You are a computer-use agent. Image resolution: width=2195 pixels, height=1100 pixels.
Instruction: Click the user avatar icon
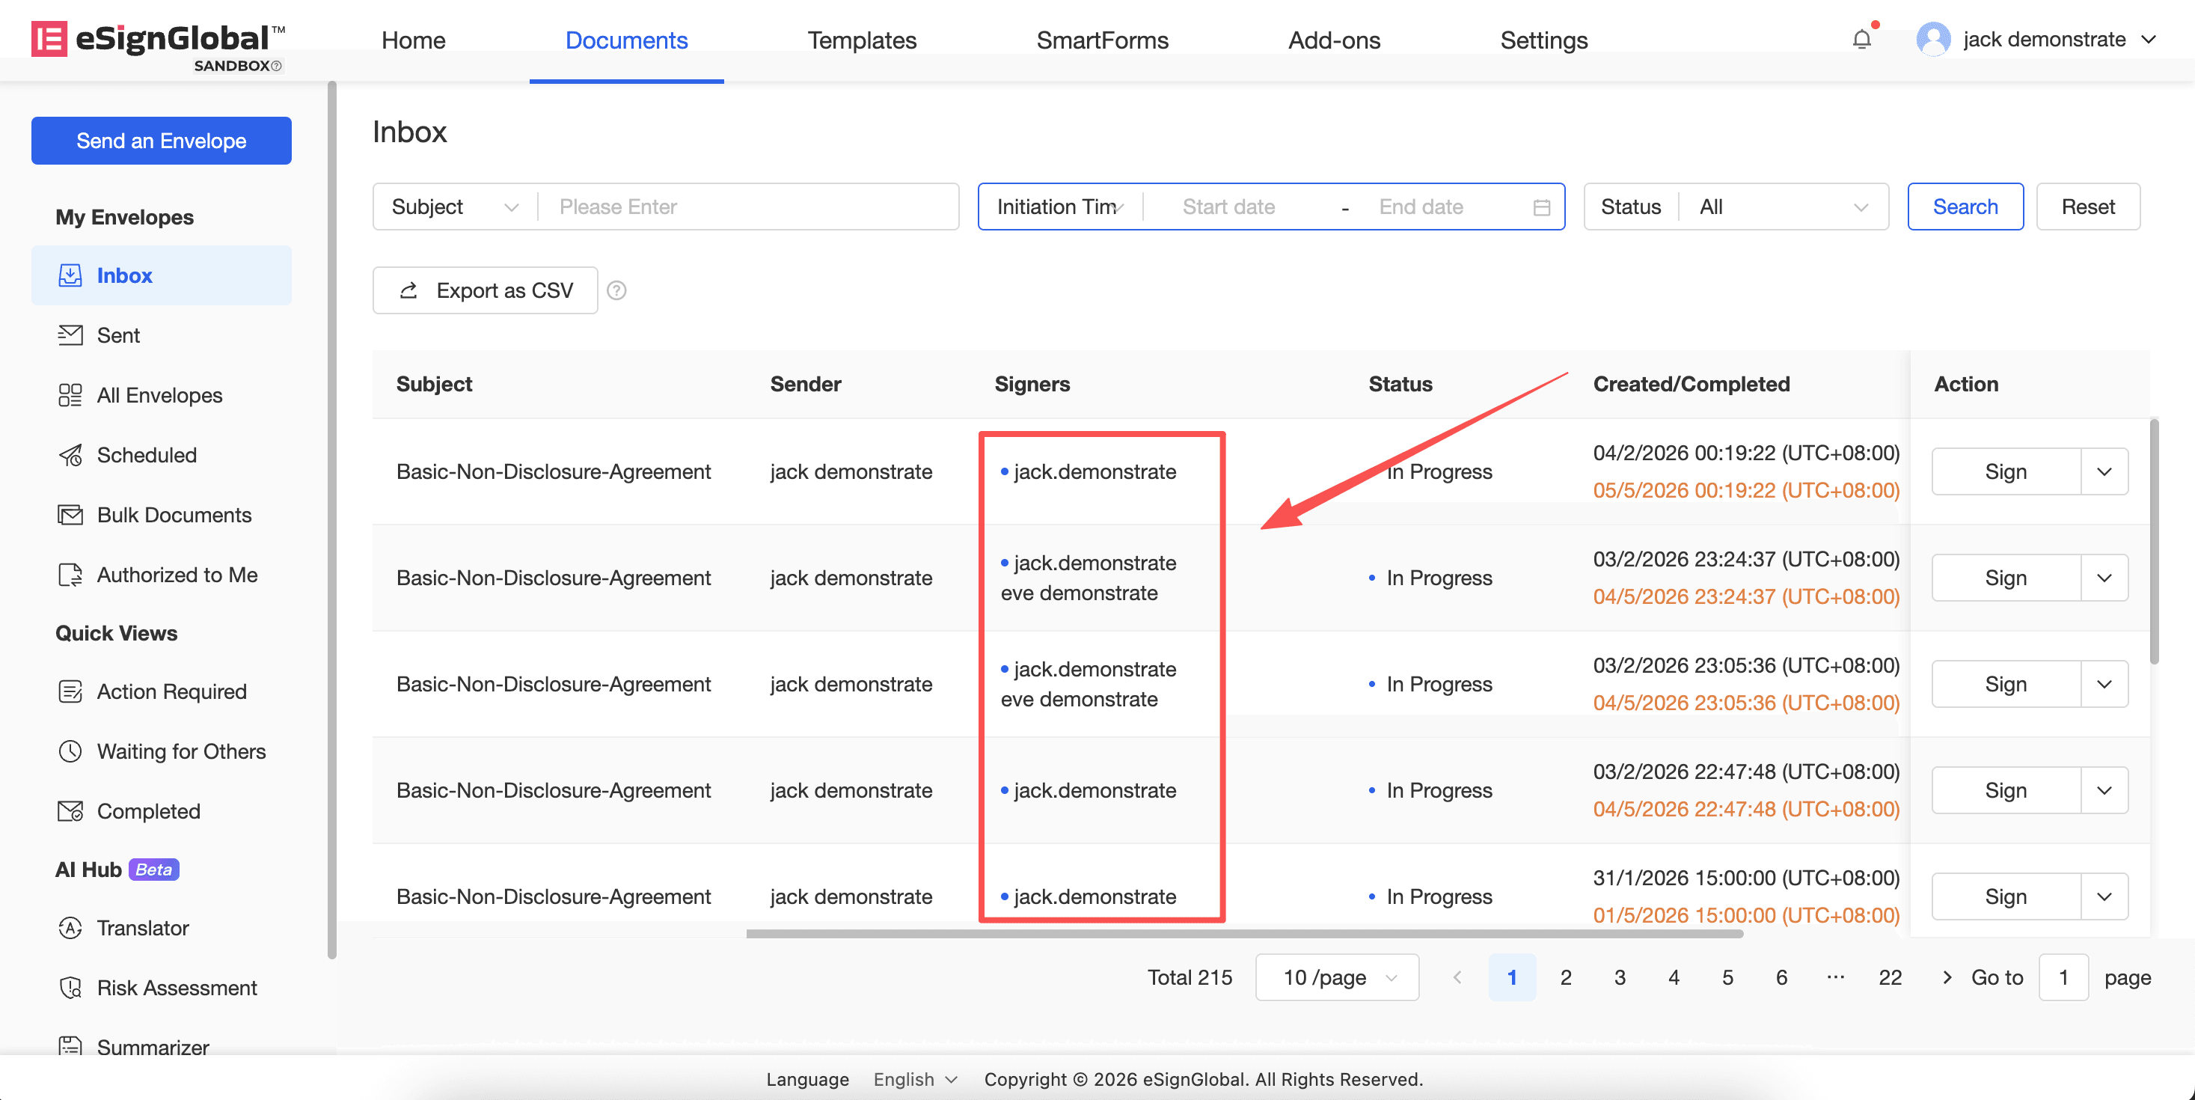[1932, 39]
